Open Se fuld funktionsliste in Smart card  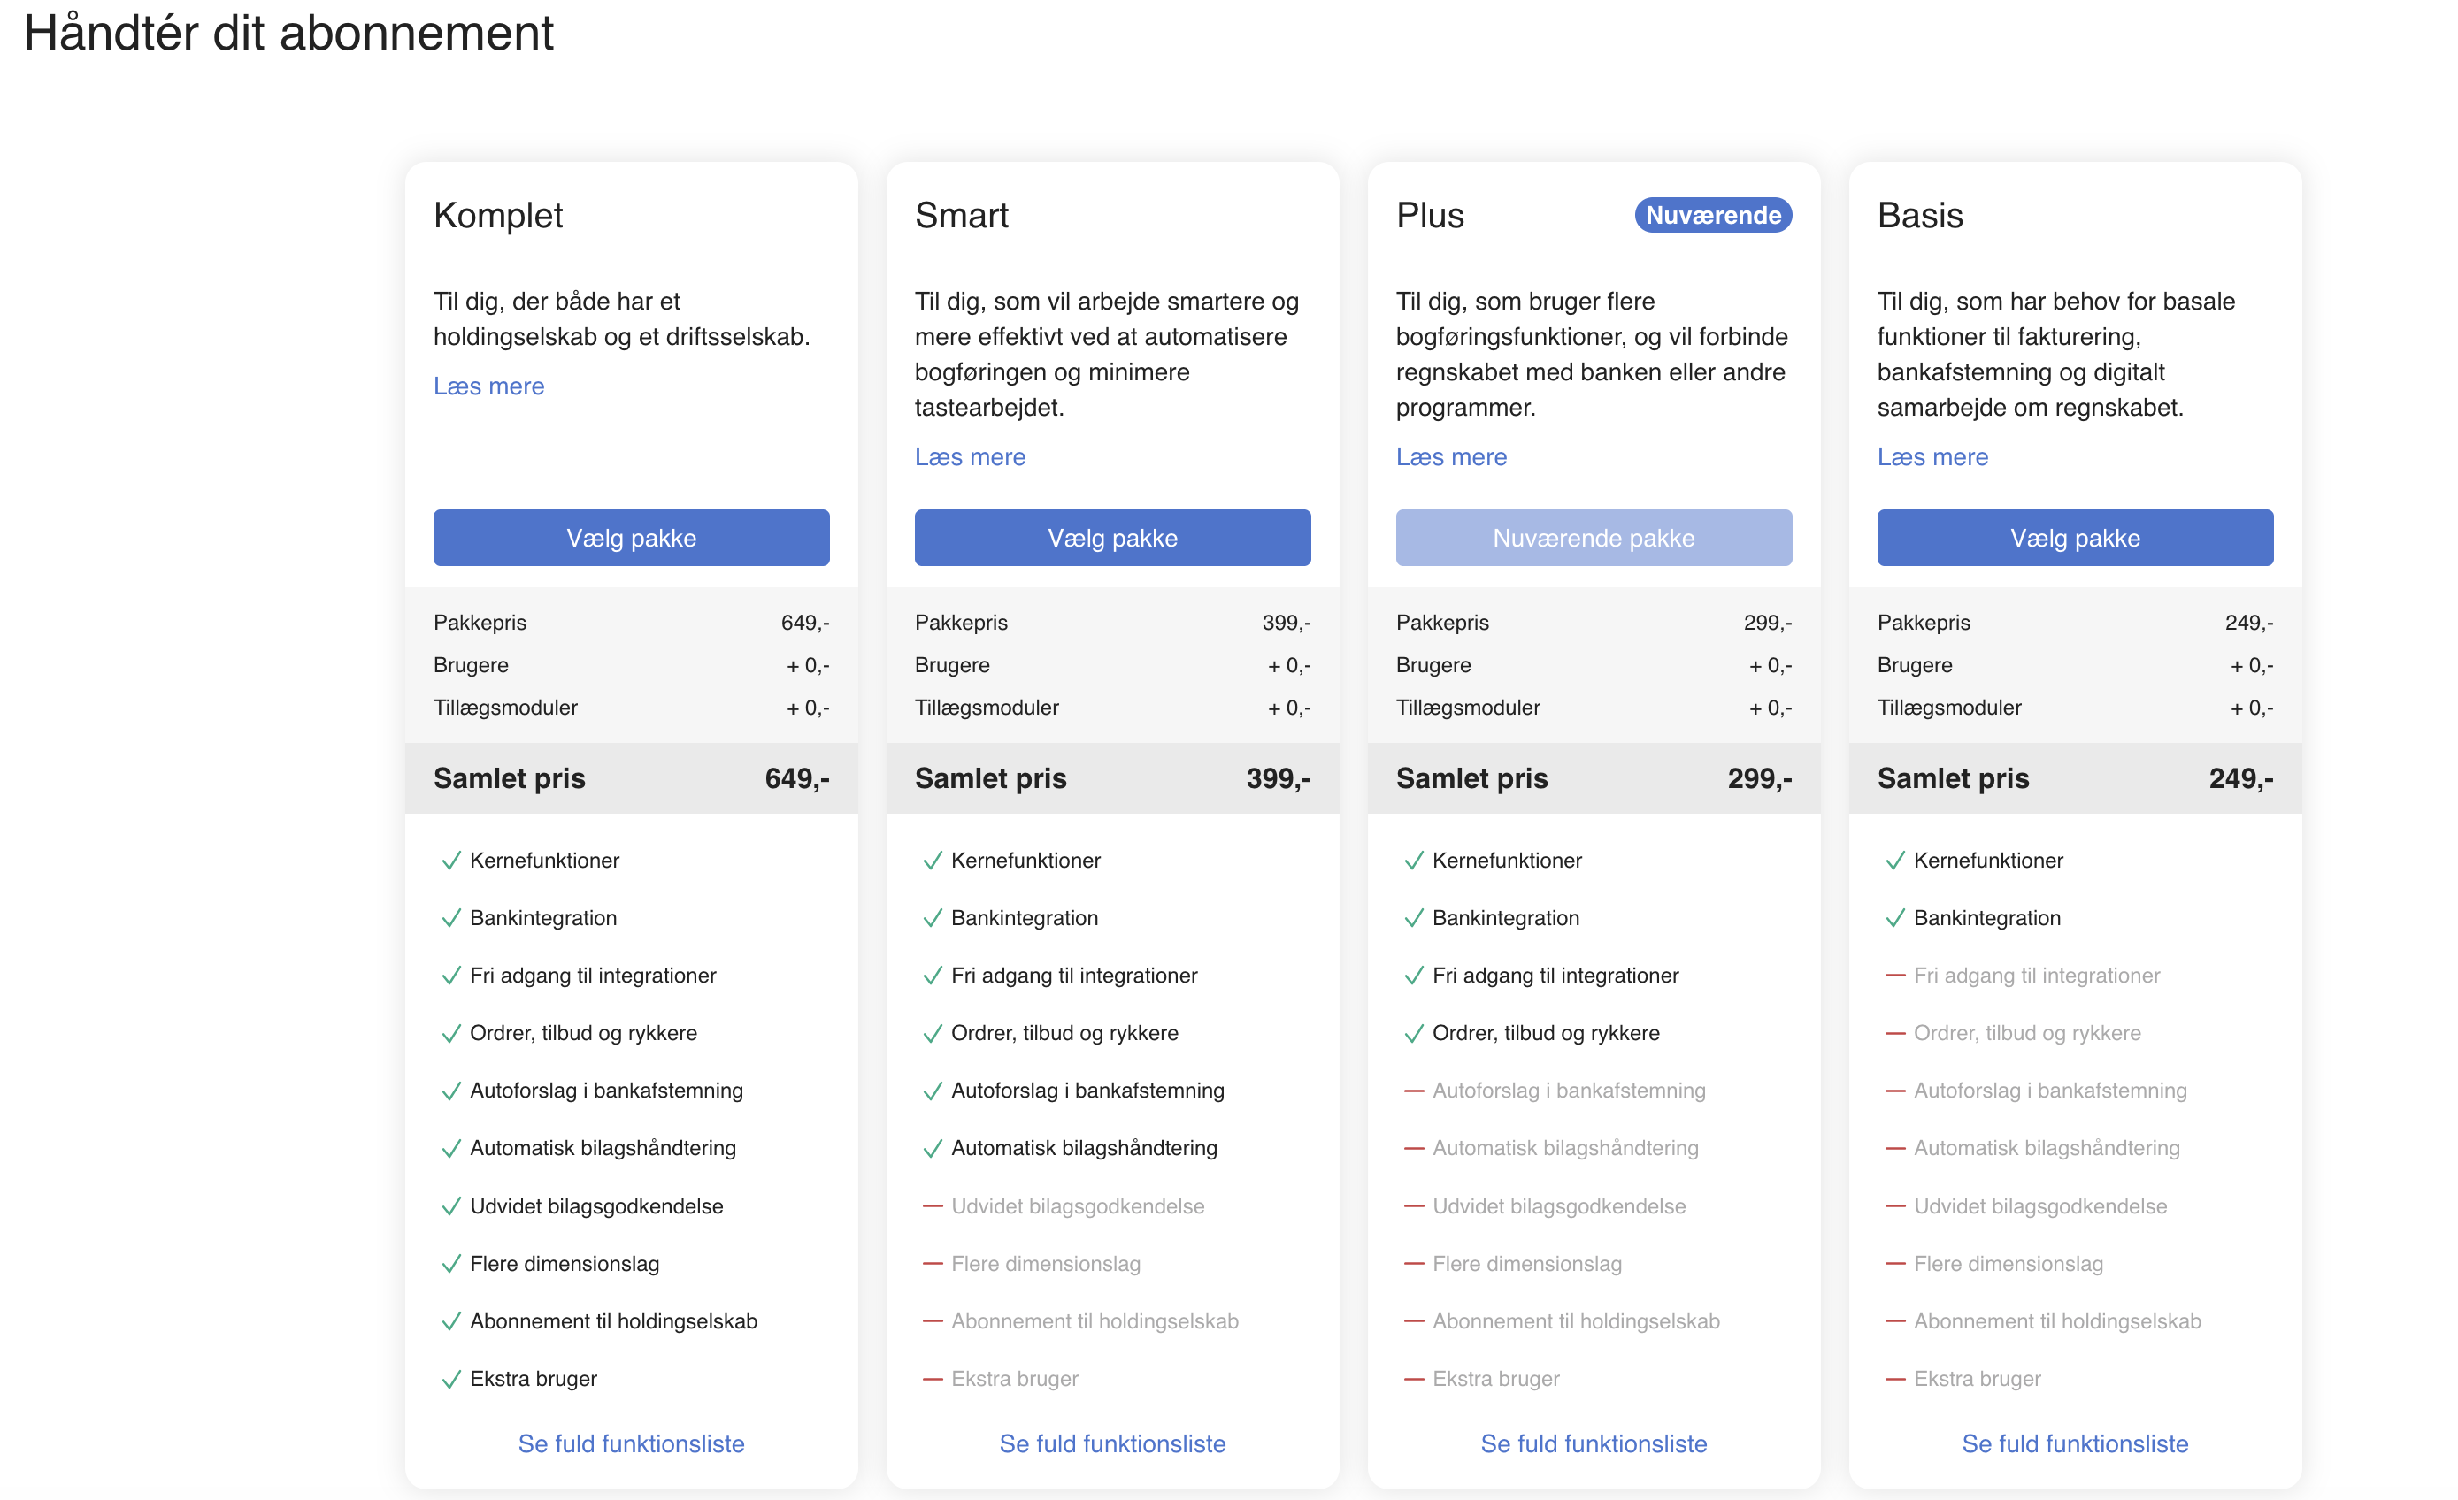click(1112, 1443)
